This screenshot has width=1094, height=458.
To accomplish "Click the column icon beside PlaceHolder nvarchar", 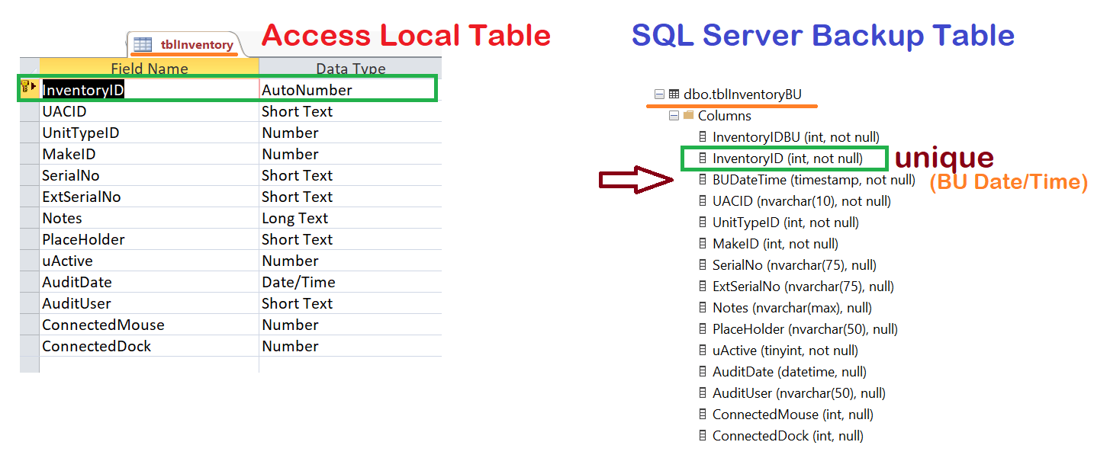I will 703,329.
